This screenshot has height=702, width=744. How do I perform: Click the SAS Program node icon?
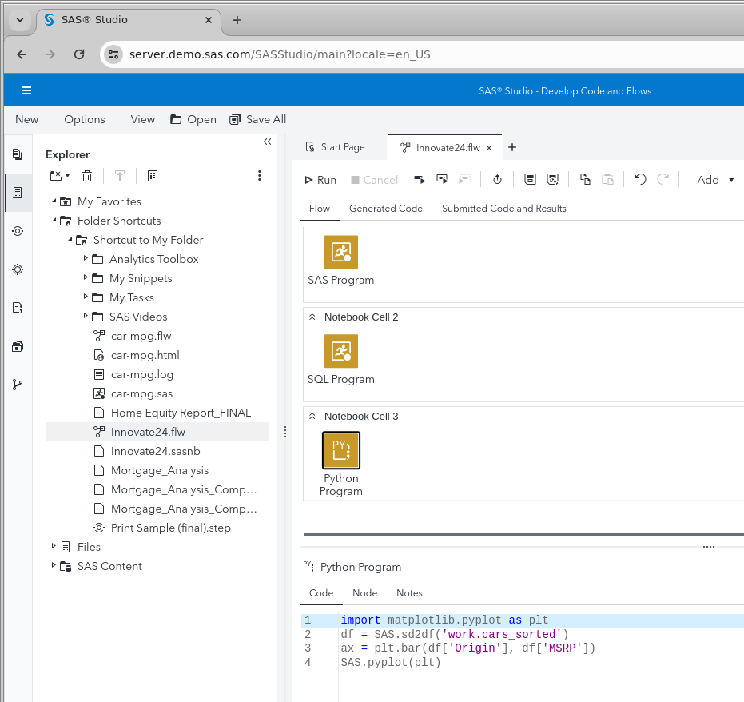pos(341,252)
